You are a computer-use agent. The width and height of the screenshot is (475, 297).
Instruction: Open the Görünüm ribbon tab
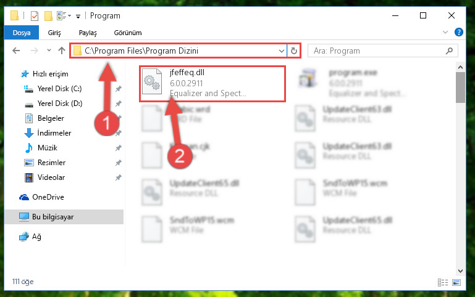[x=128, y=33]
